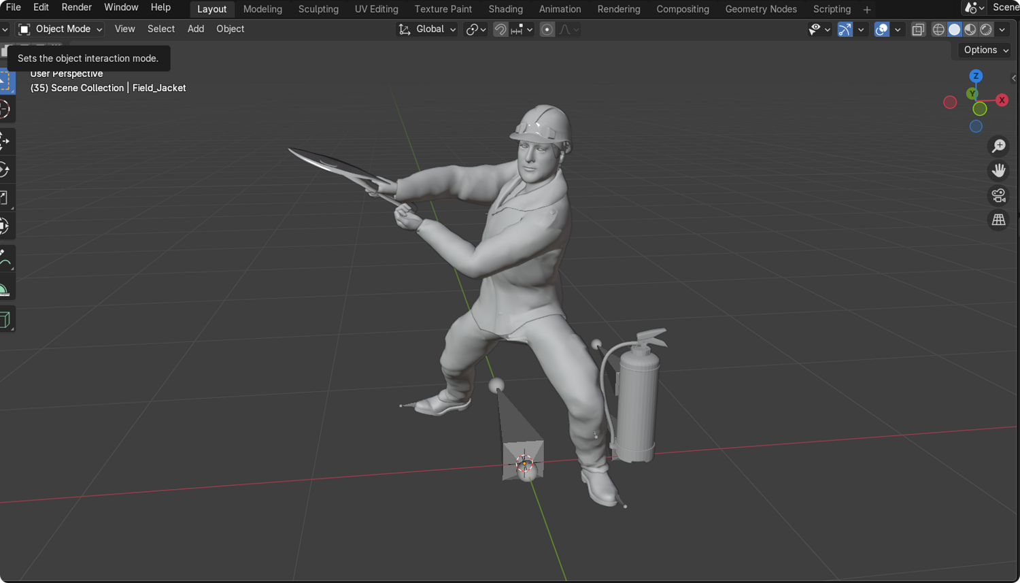Open the viewport Add menu
Viewport: 1020px width, 583px height.
(195, 29)
